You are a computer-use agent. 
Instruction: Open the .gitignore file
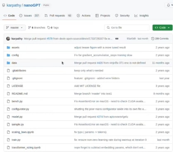[x=17, y=78]
